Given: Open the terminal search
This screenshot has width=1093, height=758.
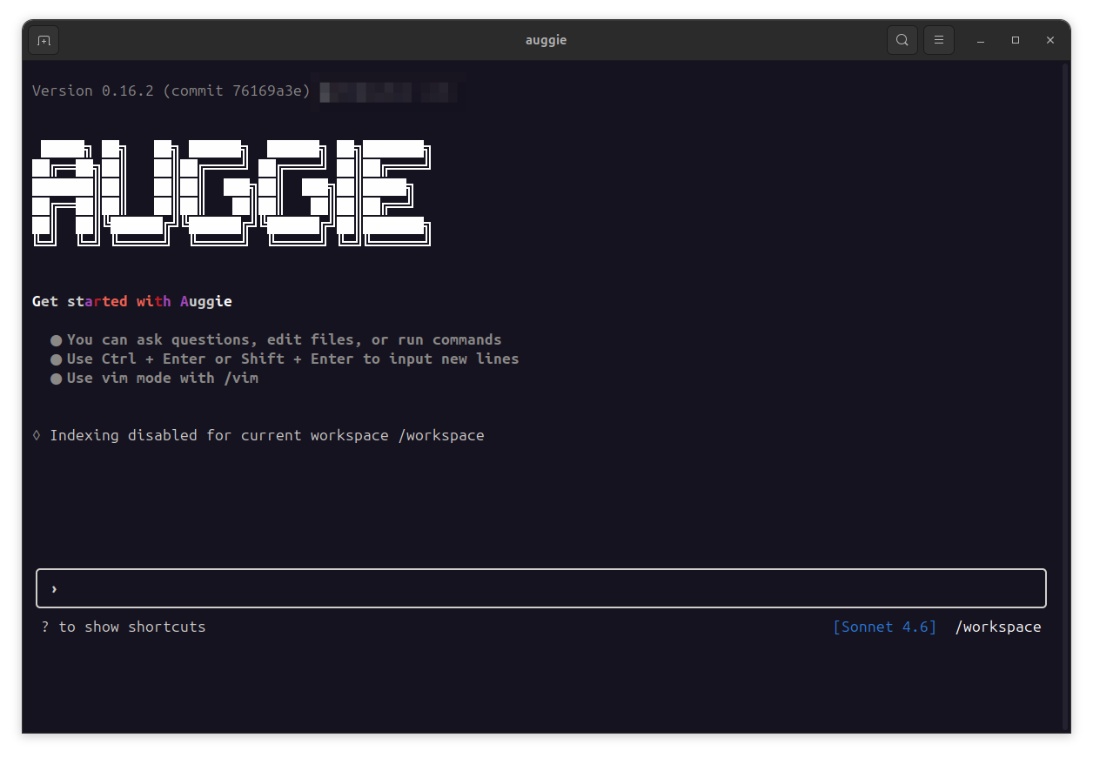Looking at the screenshot, I should [902, 39].
